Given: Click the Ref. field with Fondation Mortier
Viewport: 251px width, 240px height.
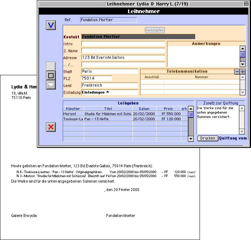Looking at the screenshot, I should (x=108, y=20).
